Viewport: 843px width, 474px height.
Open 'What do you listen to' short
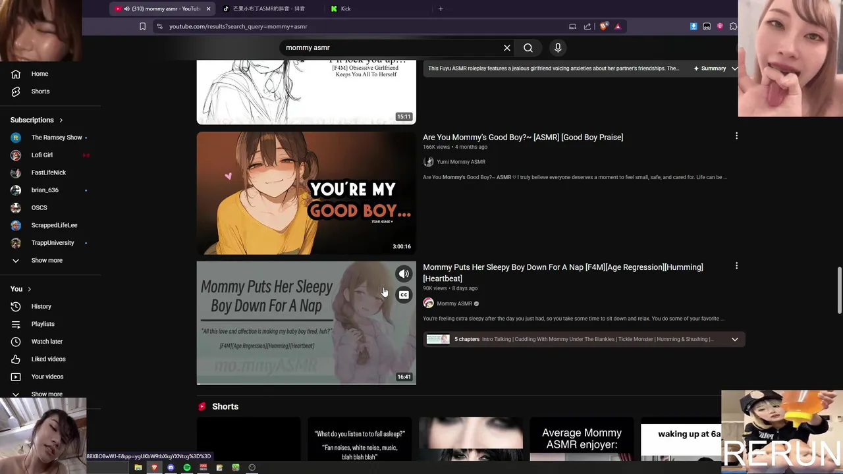[360, 438]
